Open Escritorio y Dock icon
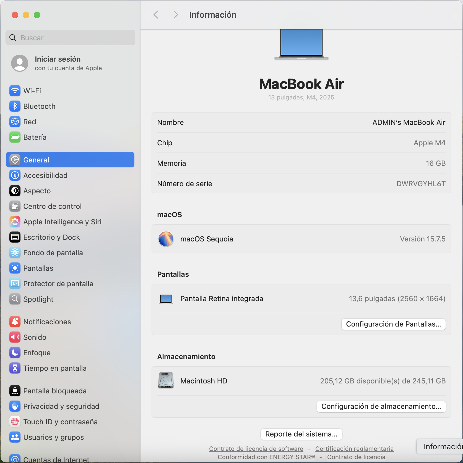This screenshot has height=463, width=463. (x=15, y=237)
